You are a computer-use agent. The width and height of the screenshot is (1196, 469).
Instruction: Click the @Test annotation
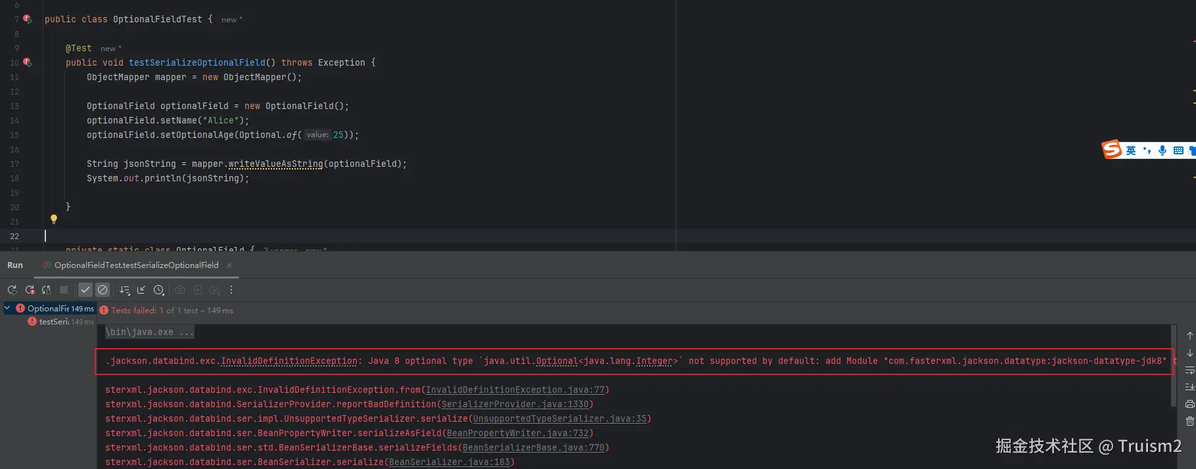79,49
